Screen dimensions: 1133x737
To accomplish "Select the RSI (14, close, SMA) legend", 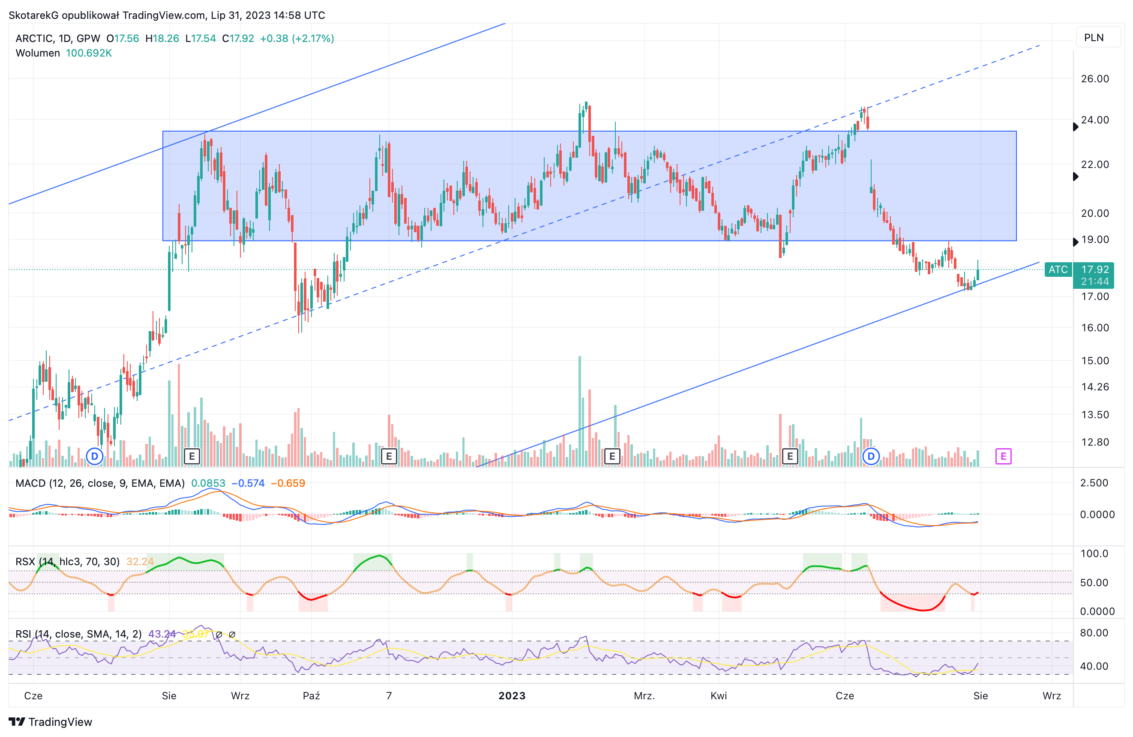I will tap(78, 634).
